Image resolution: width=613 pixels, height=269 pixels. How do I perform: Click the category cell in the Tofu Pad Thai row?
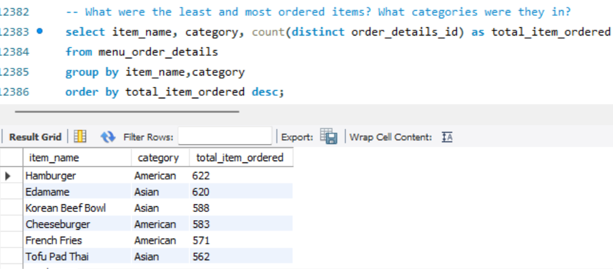(160, 256)
